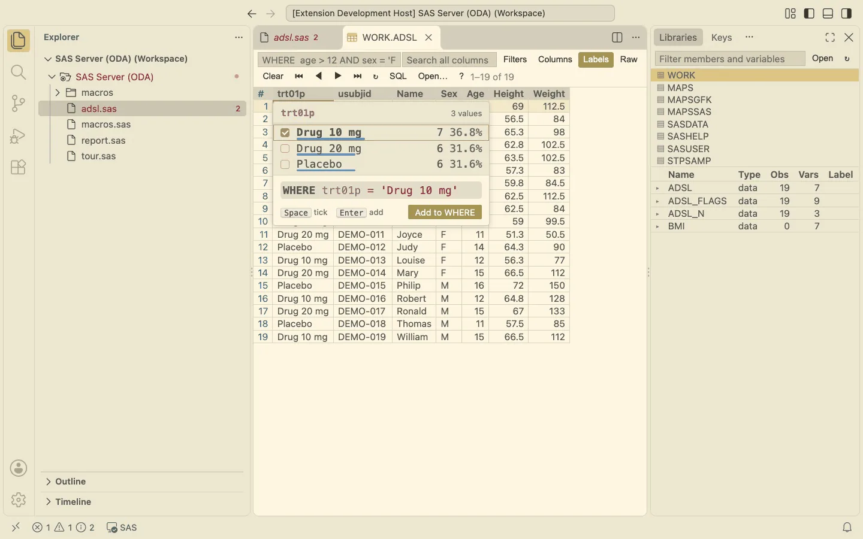Open the Accounts menu icon
863x539 pixels.
[x=19, y=468]
